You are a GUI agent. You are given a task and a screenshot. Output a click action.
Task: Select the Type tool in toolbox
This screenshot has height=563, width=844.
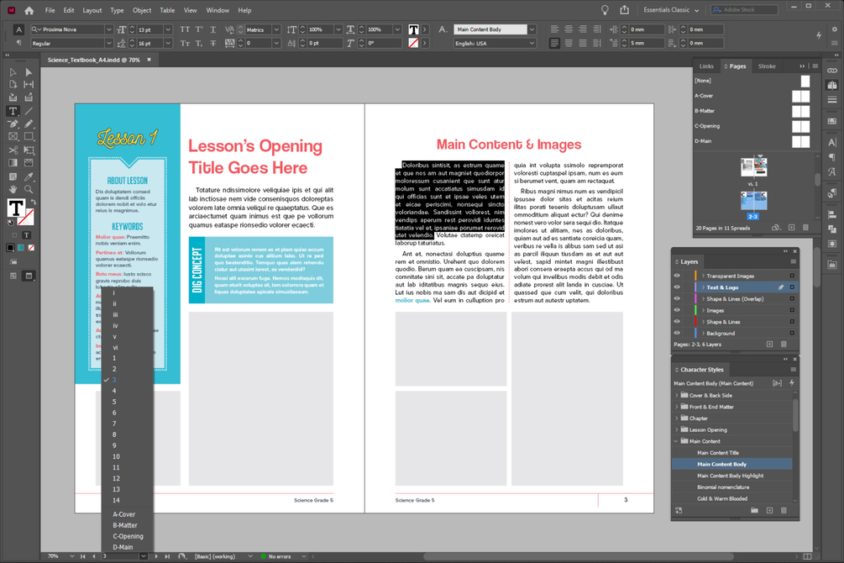(x=13, y=111)
